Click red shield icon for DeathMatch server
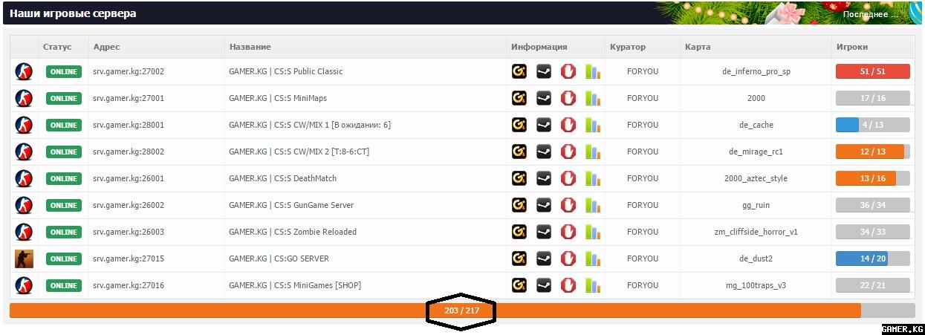The height and width of the screenshot is (335, 925). (x=568, y=178)
